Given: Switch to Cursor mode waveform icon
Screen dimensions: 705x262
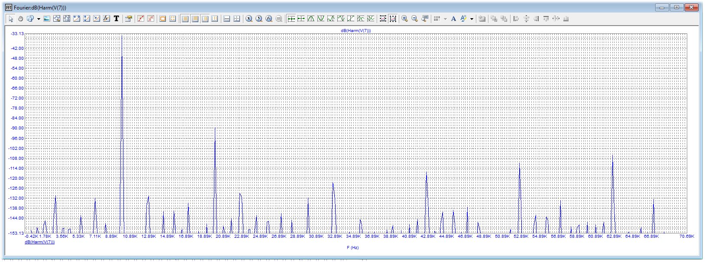Looking at the screenshot, I should pos(67,19).
